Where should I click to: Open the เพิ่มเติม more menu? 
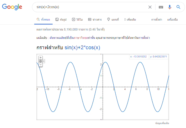130,20
